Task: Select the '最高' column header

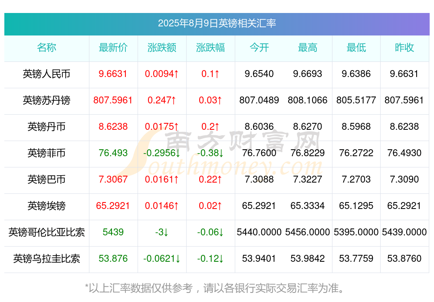Action: [308, 48]
